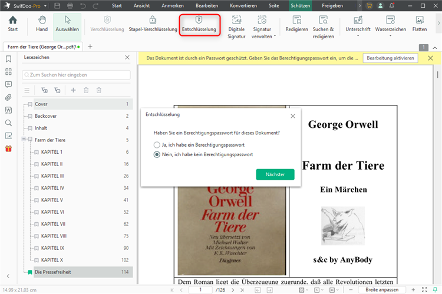
Task: Select the Hand tool
Action: [x=42, y=24]
